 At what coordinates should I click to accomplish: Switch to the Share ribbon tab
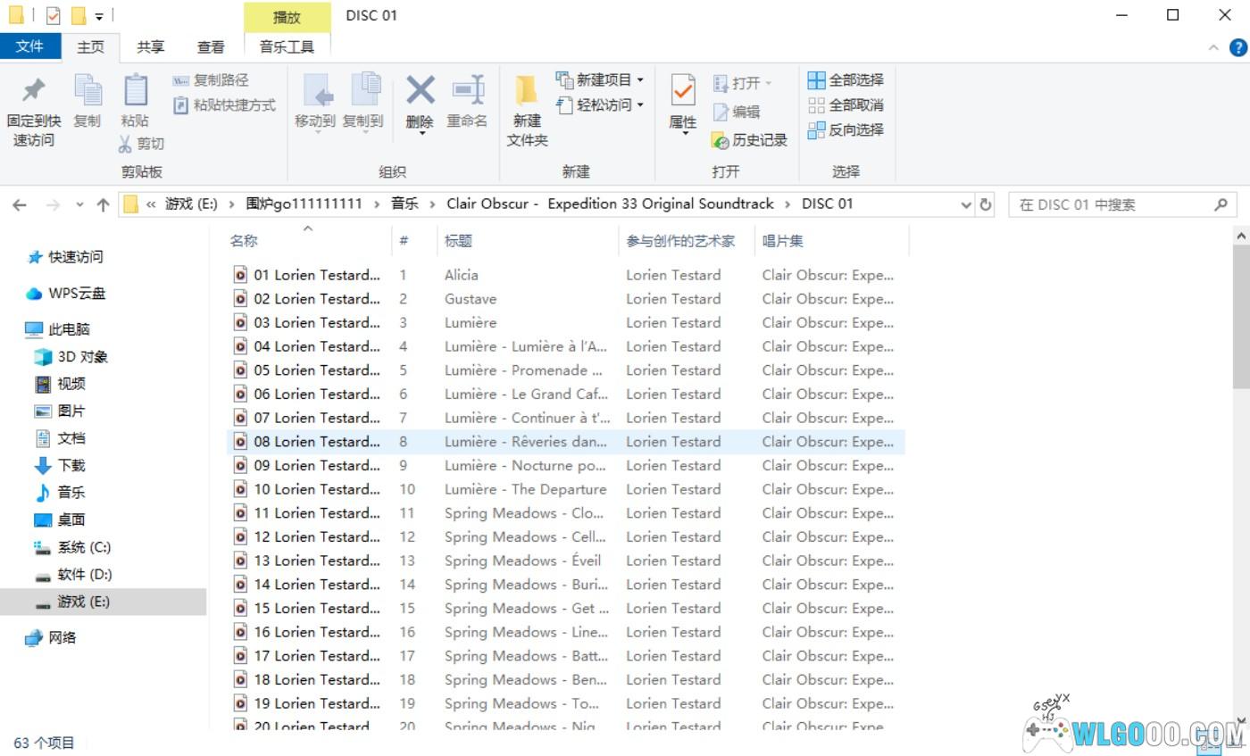[150, 47]
